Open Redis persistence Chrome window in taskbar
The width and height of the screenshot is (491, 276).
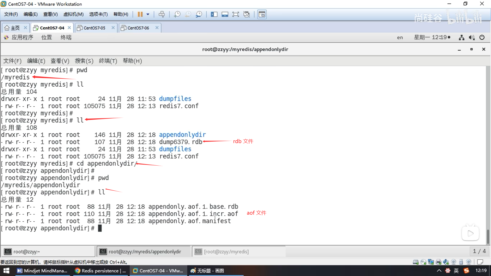pyautogui.click(x=100, y=271)
